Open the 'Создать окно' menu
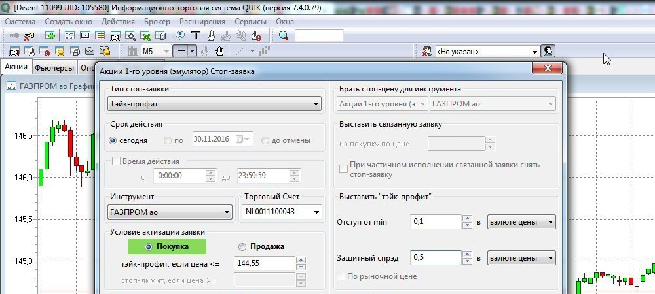This screenshot has width=655, height=294. point(69,22)
